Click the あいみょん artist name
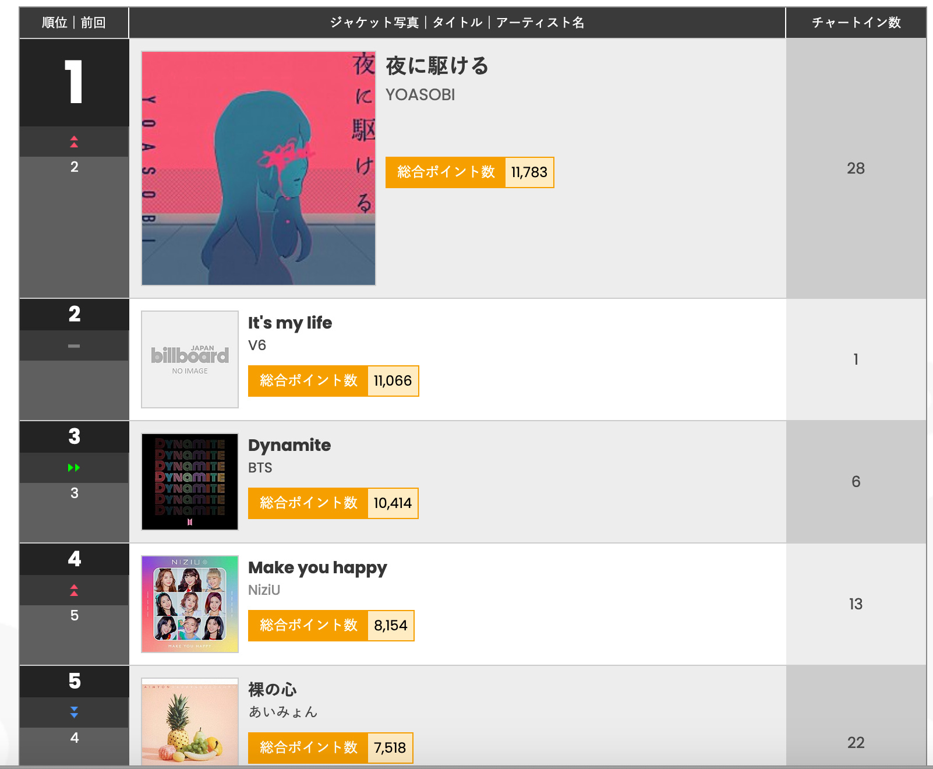Screen dimensions: 933x769 283,712
